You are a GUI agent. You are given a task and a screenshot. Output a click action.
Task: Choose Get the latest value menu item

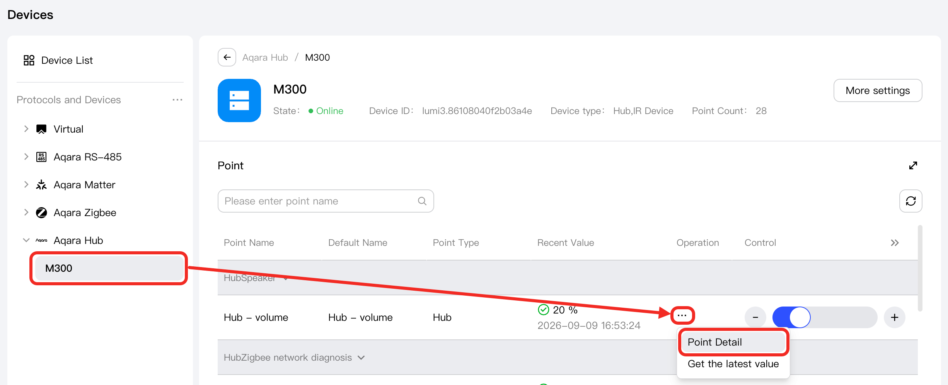[733, 364]
